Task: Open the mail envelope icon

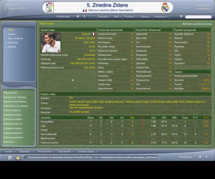Action: pyautogui.click(x=10, y=158)
